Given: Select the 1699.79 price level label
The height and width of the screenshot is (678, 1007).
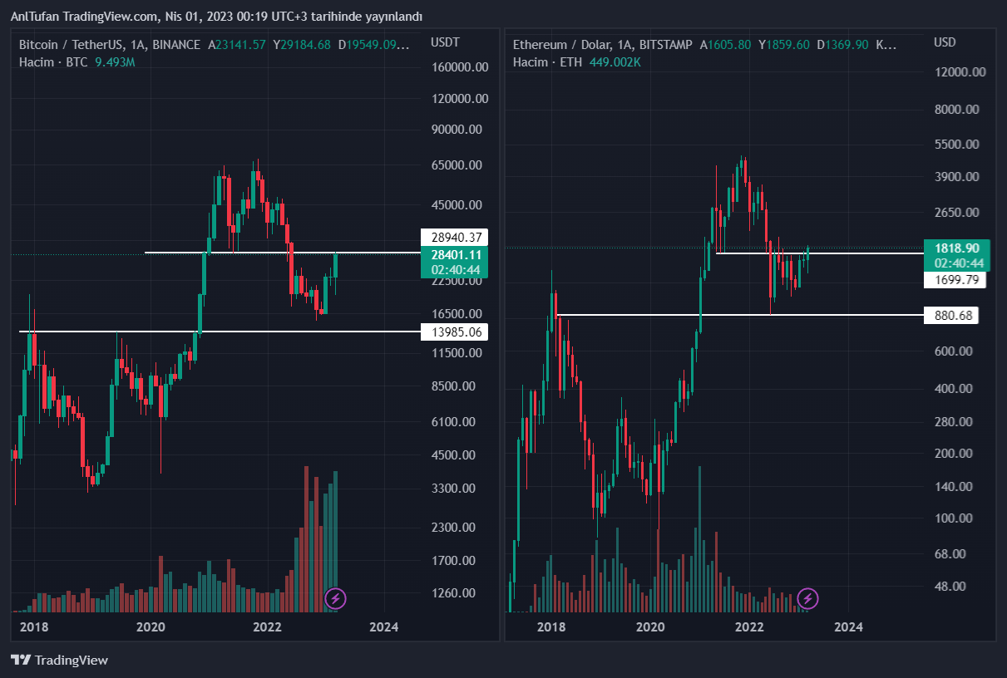Looking at the screenshot, I should tap(955, 280).
